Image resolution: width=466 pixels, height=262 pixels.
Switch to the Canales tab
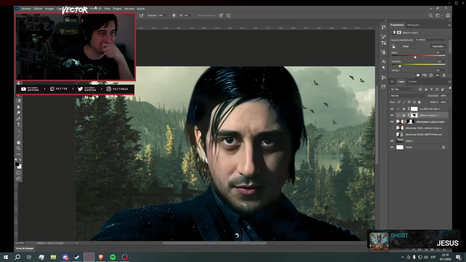(x=412, y=82)
